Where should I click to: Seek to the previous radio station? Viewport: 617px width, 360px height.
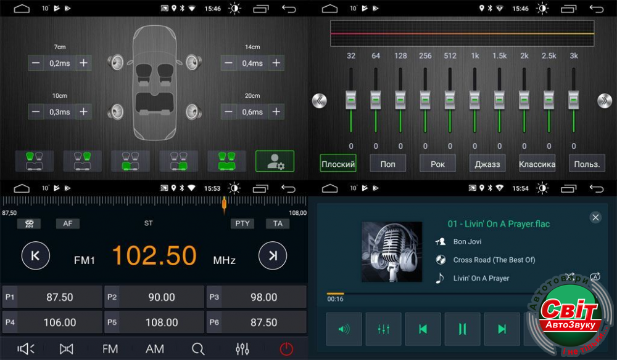pos(35,255)
